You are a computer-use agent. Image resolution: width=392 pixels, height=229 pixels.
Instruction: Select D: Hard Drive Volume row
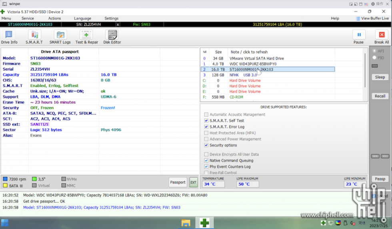(268, 86)
